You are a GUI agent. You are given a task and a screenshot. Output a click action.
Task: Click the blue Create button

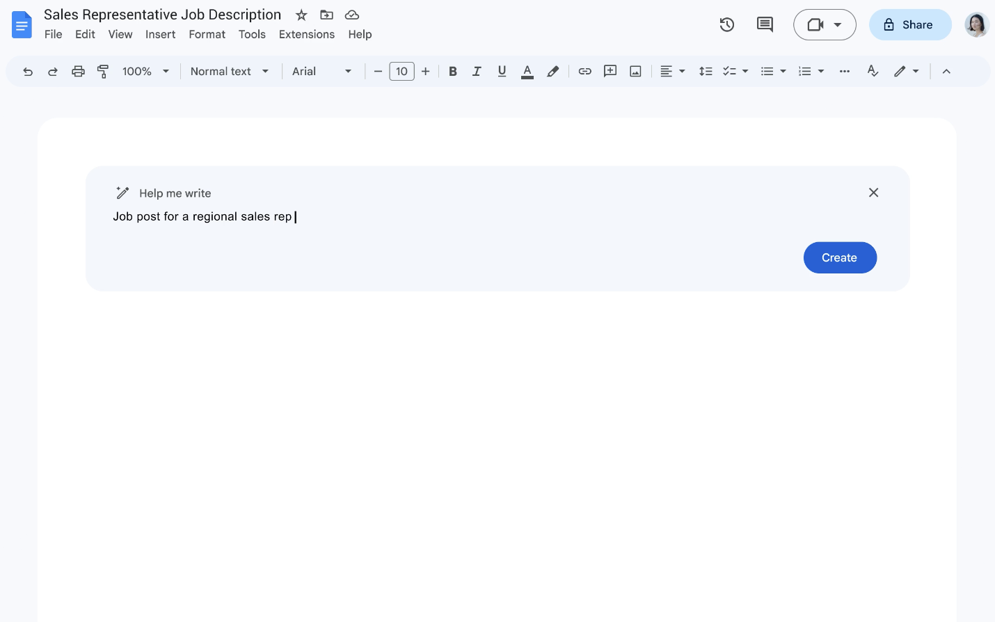point(839,258)
